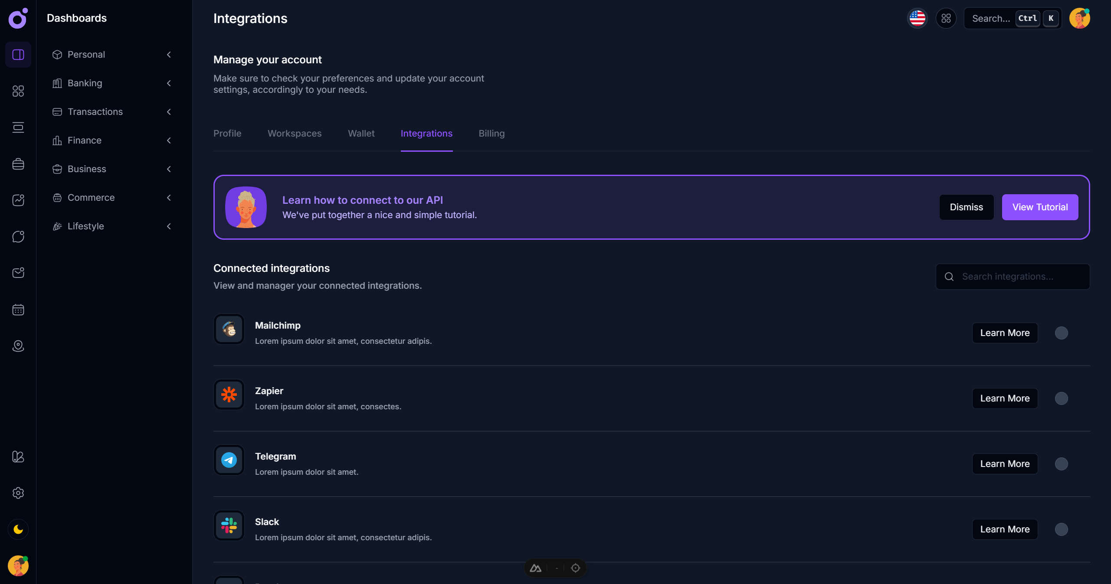Expand the Commerce section
This screenshot has width=1111, height=584.
(169, 198)
